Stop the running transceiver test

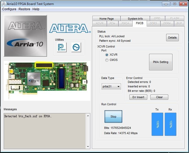click(113, 117)
